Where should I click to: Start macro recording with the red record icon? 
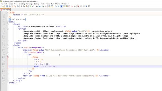coord(78,6)
